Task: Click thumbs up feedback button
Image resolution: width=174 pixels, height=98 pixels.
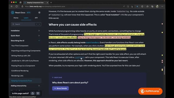Action: [x=33, y=93]
